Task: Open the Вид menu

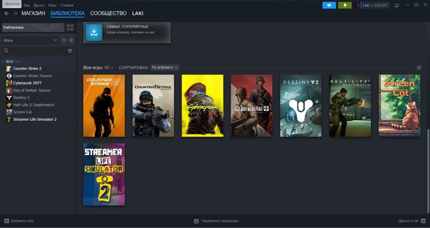Action: 27,5
